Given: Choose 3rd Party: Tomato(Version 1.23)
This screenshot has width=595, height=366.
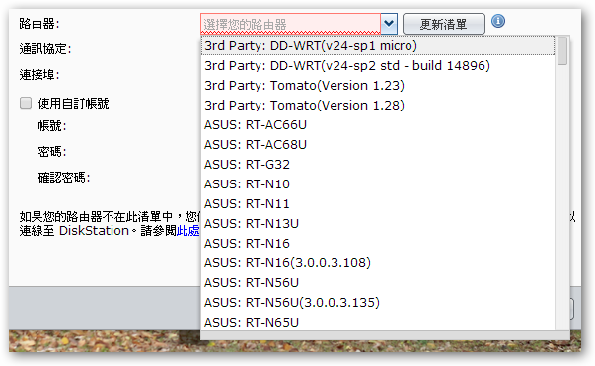Looking at the screenshot, I should tap(378, 86).
